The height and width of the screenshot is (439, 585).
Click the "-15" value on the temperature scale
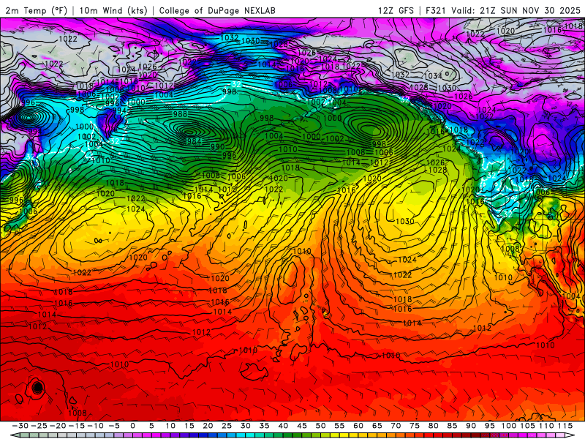point(77,426)
